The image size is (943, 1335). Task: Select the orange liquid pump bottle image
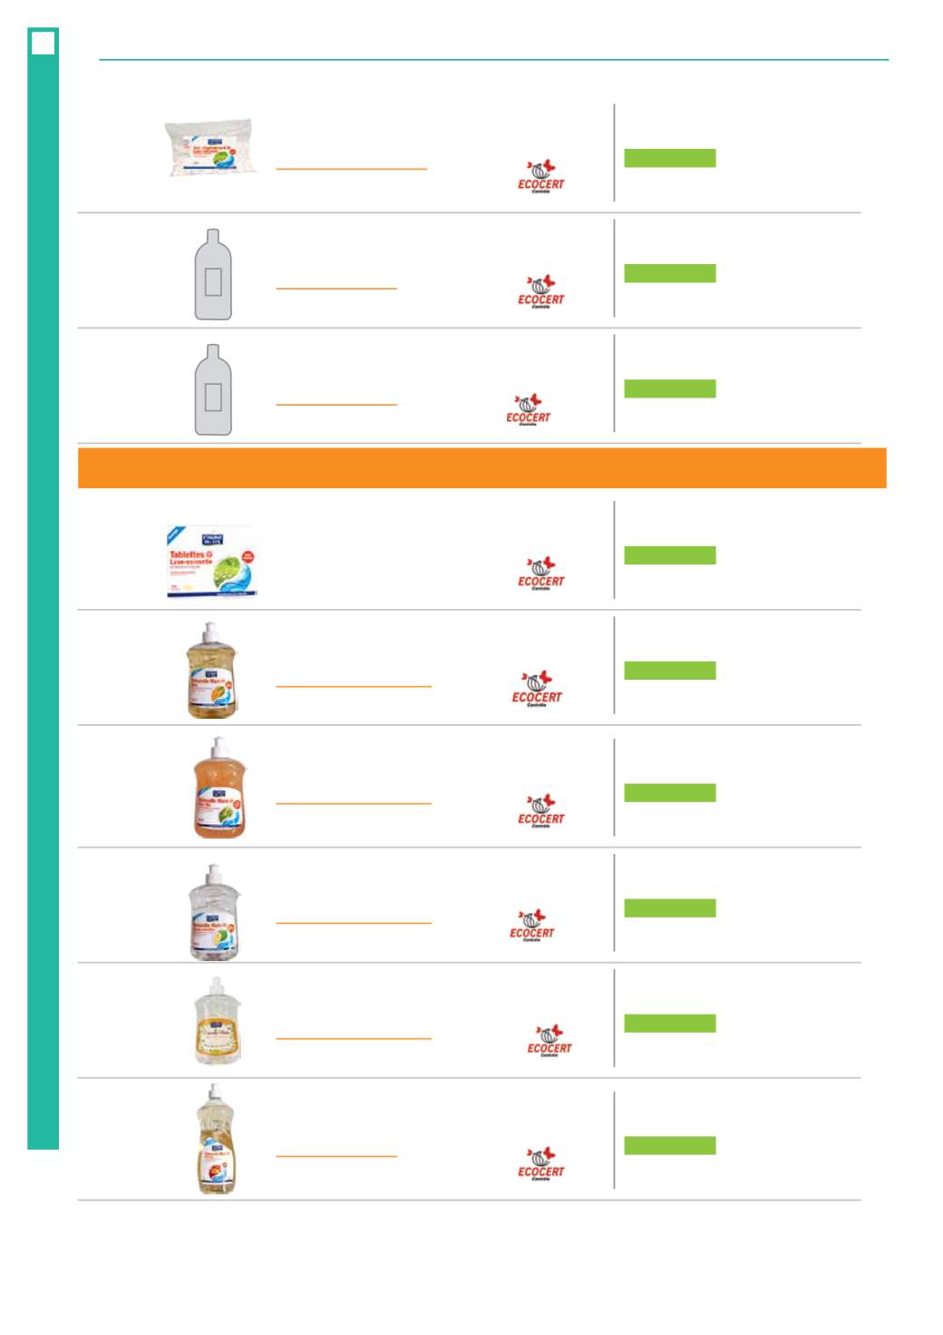coord(218,787)
